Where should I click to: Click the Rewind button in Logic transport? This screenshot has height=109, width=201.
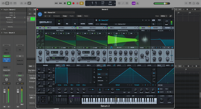(56, 3)
